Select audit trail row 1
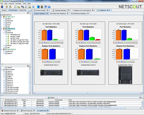Image resolution: width=144 pixels, height=115 pixels. click(71, 102)
